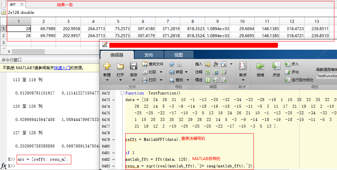Click the 保存 (Save) disk icon
The height and width of the screenshot is (170, 337).
point(134,66)
